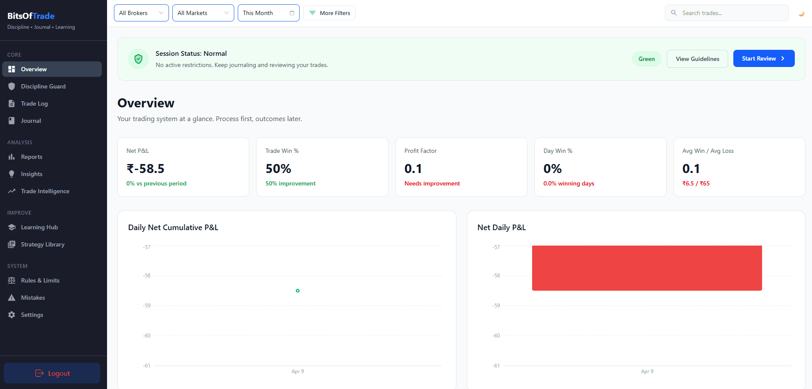
Task: Open the Settings page
Action: [52, 315]
